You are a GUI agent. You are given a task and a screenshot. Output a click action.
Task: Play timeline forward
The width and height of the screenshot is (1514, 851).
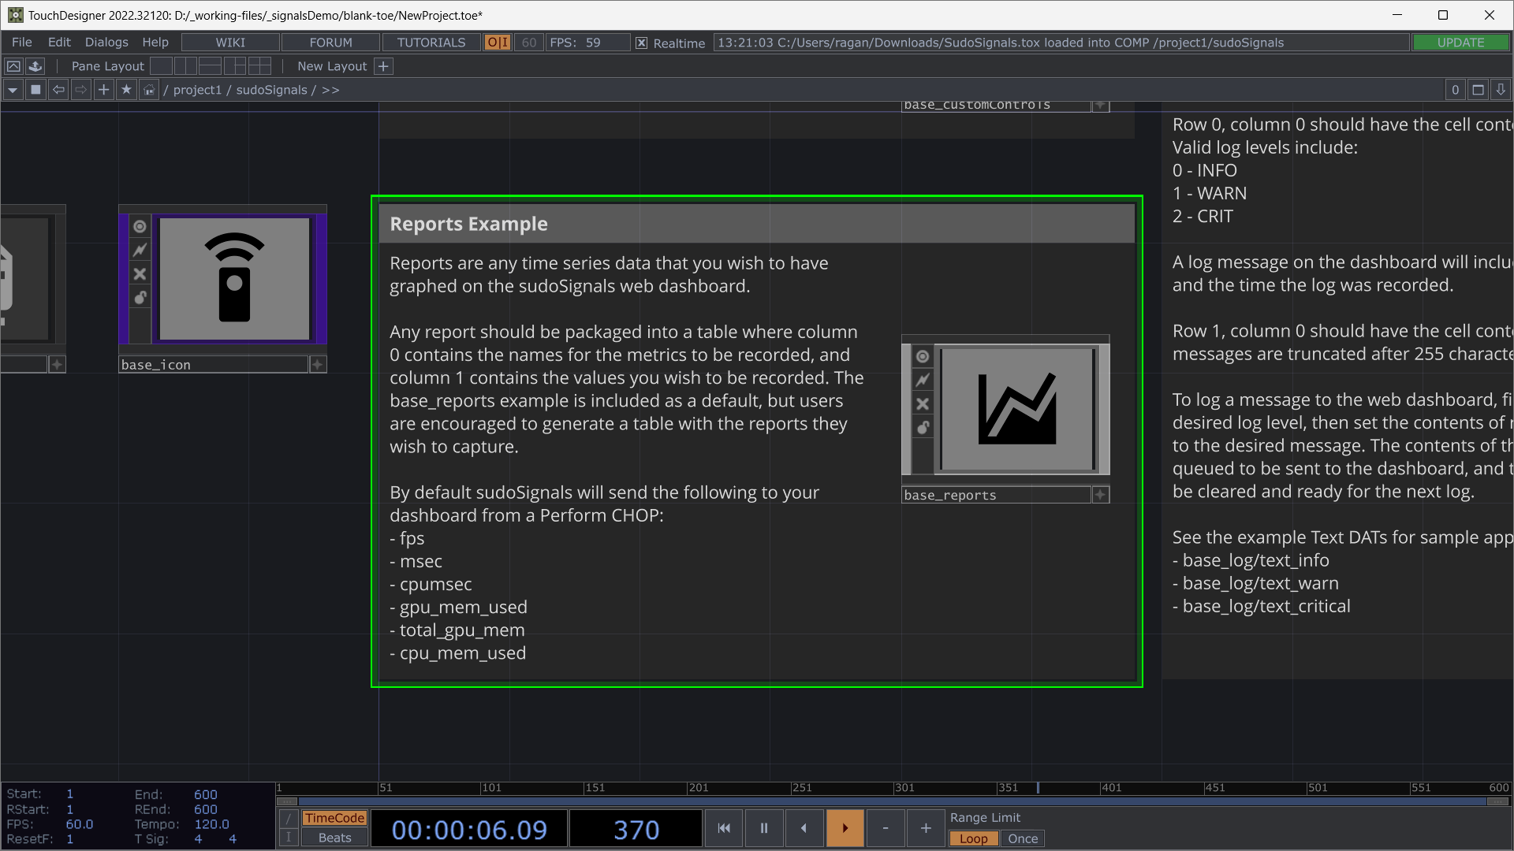(x=845, y=828)
